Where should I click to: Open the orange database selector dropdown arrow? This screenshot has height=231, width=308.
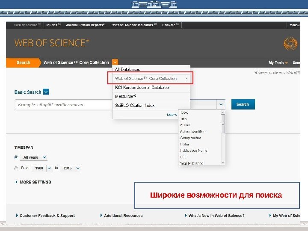[x=115, y=62]
